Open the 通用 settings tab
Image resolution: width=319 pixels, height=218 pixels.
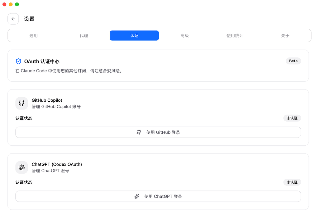point(34,36)
